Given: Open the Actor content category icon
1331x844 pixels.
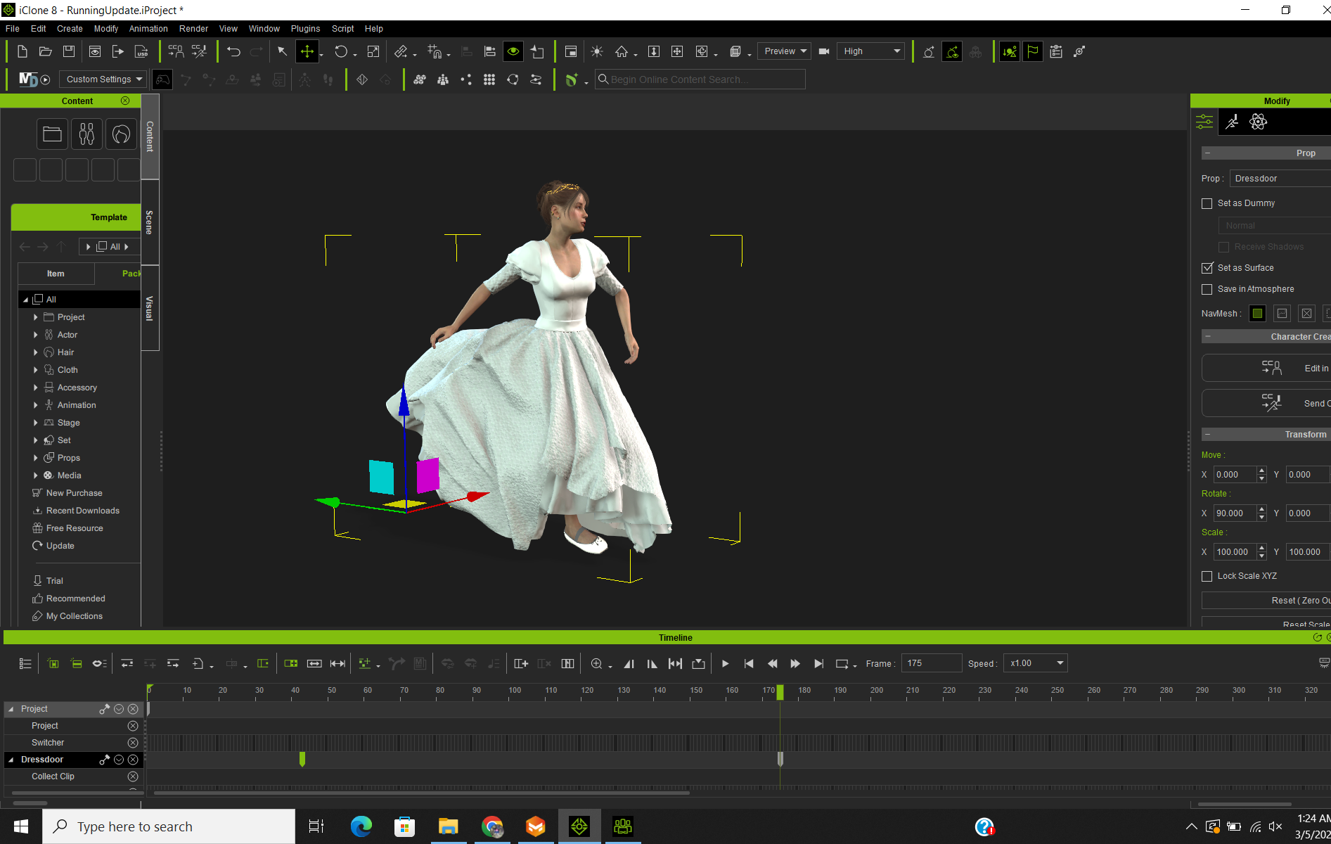Looking at the screenshot, I should [86, 134].
